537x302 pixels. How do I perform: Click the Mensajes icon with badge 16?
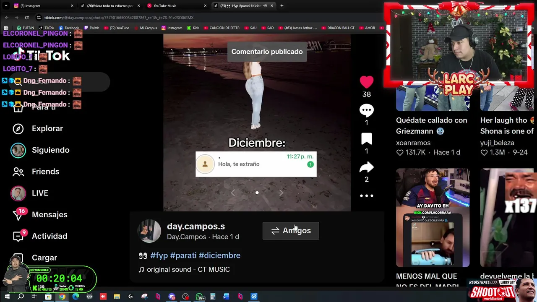(x=18, y=215)
